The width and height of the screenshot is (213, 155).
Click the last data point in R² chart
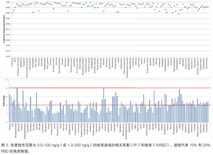[x=208, y=7]
